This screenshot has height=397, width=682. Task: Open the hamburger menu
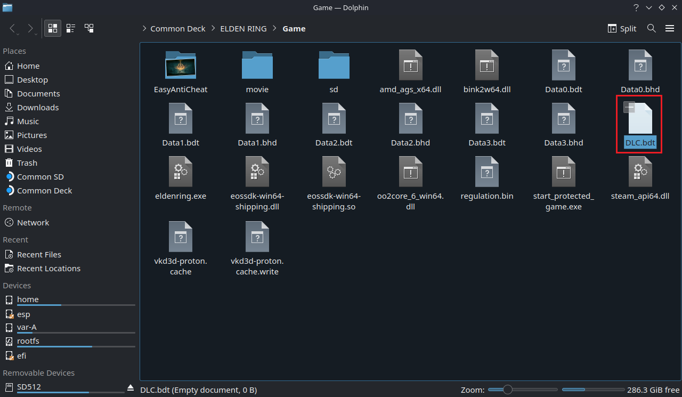pyautogui.click(x=670, y=28)
